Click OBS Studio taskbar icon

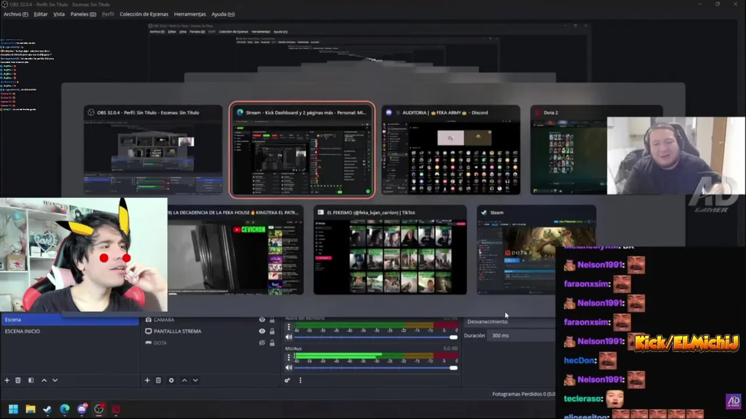coord(99,409)
